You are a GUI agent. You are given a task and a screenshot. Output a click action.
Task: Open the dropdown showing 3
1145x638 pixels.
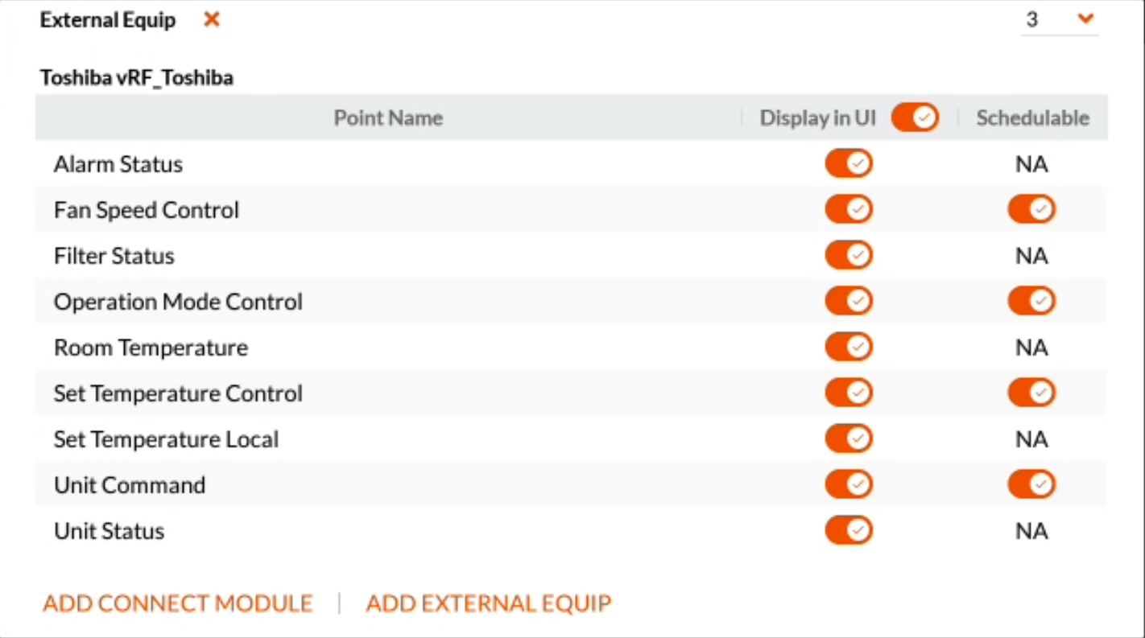point(1060,19)
